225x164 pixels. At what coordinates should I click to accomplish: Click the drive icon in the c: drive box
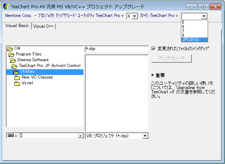point(11,136)
